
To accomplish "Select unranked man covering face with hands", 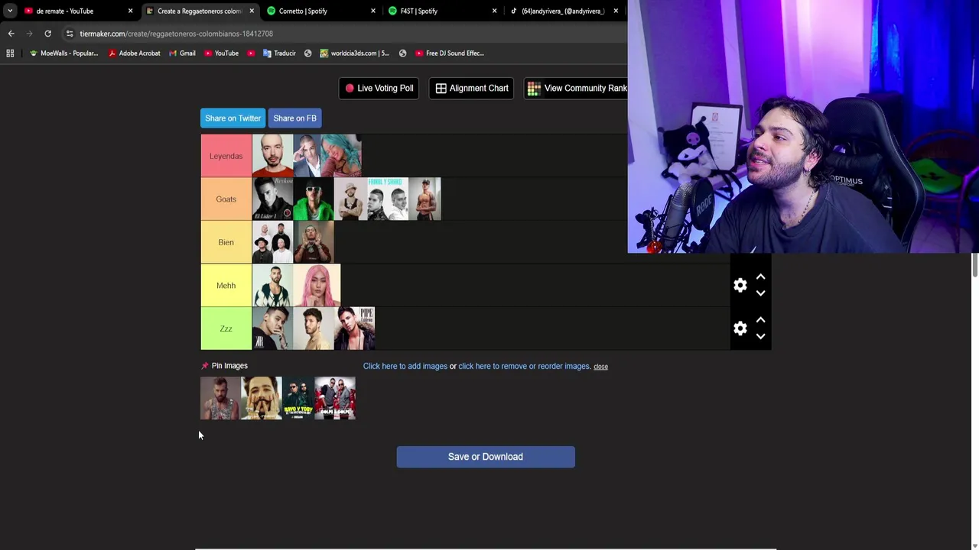I will [x=261, y=398].
